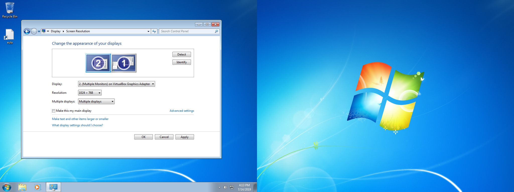Select the eula shortcut on desktop
This screenshot has height=192, width=514.
click(10, 36)
